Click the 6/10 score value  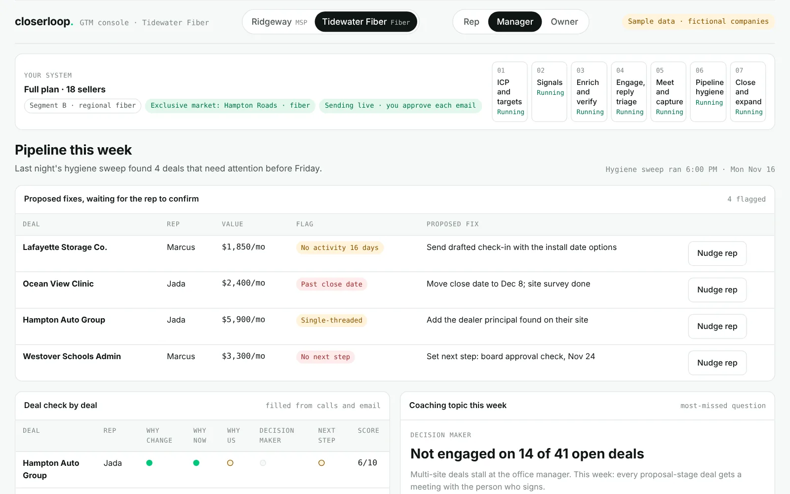pyautogui.click(x=367, y=463)
